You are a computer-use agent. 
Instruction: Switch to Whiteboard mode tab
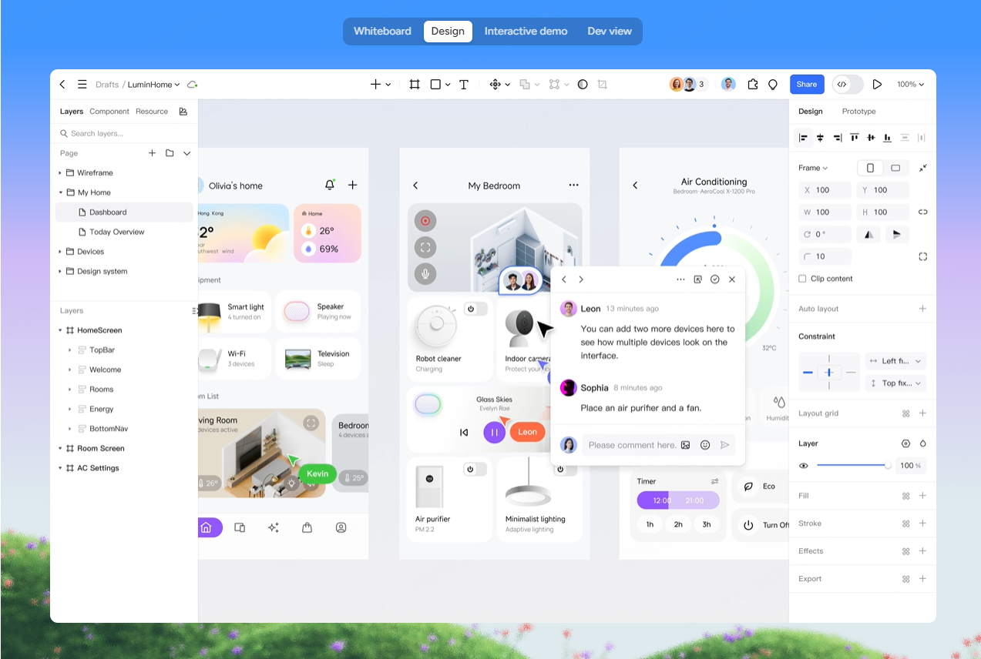pyautogui.click(x=382, y=32)
